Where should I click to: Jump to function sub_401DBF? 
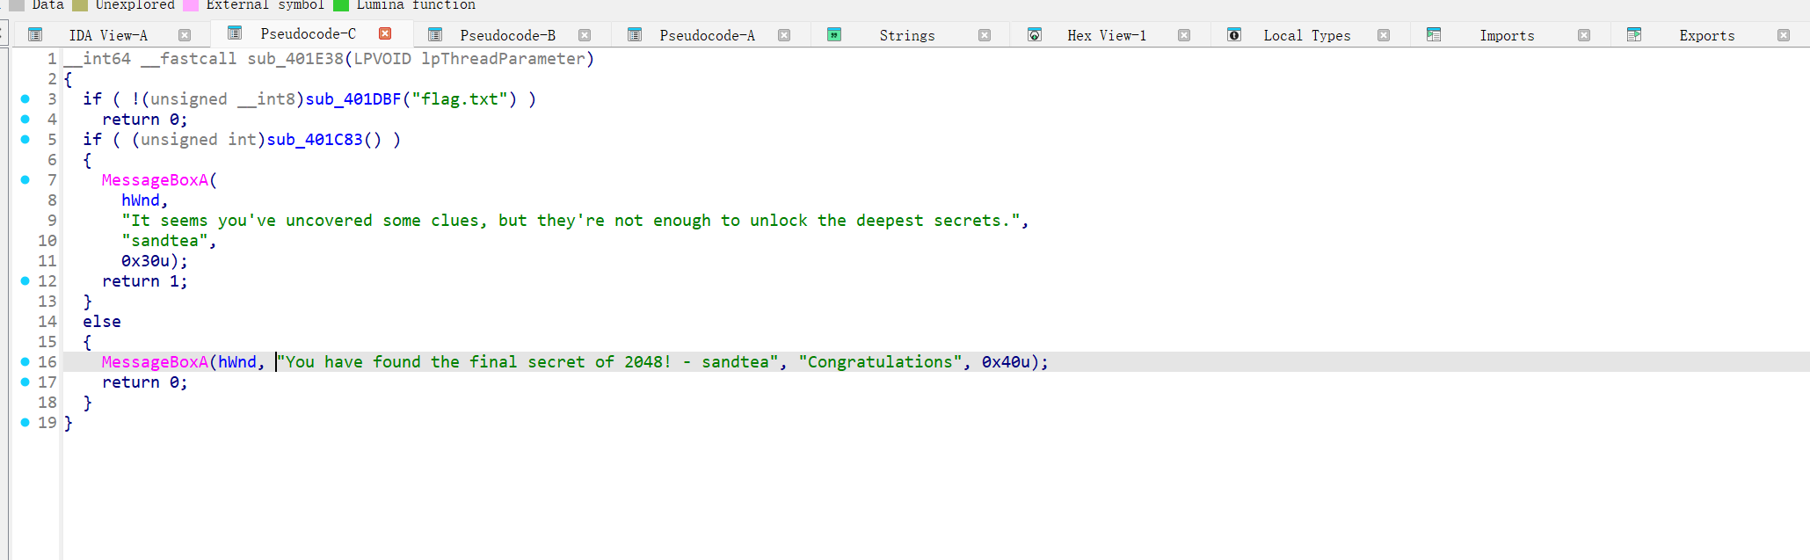[x=353, y=99]
